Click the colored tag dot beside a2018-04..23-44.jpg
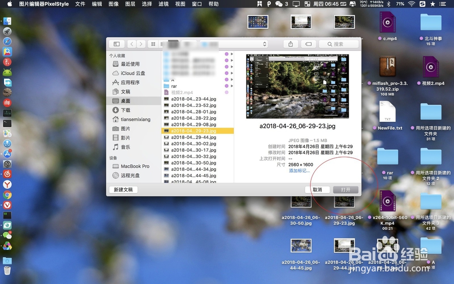 click(227, 99)
